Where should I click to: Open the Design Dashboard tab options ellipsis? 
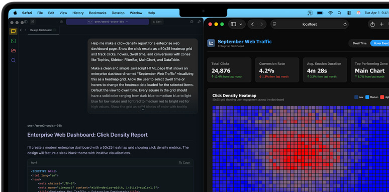(x=55, y=30)
